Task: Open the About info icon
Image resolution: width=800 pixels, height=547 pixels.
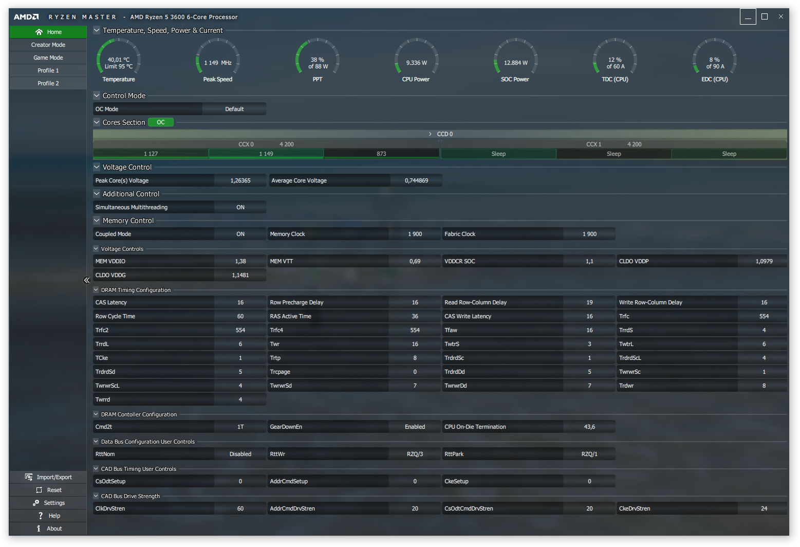Action: click(39, 528)
